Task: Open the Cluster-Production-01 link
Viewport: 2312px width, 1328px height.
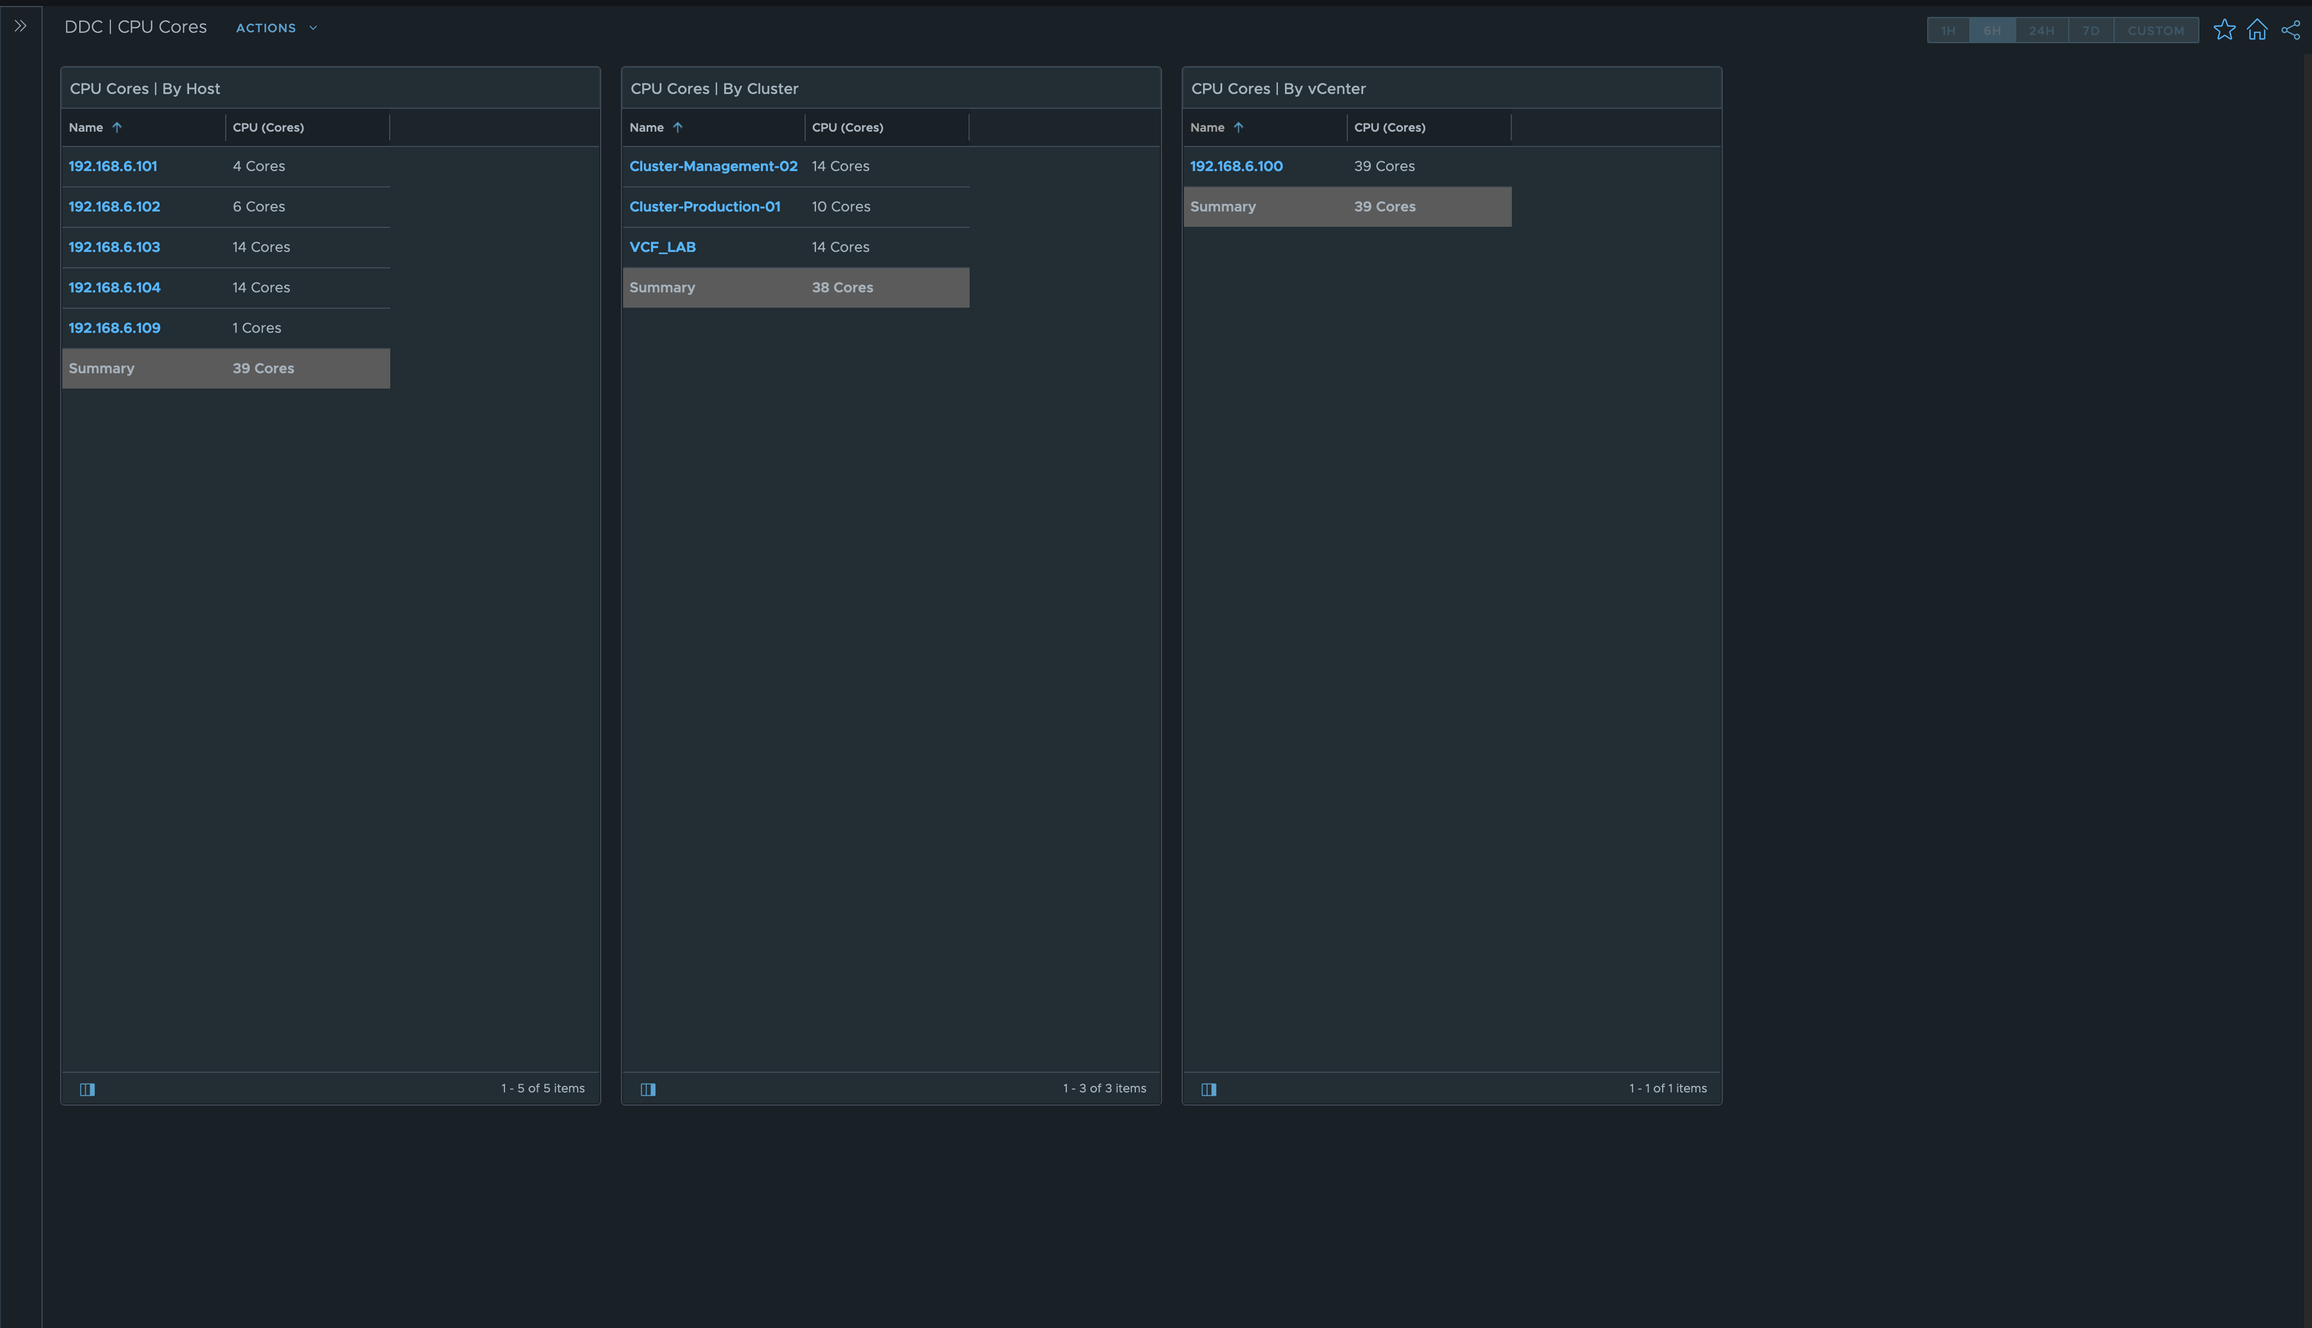Action: coord(704,207)
